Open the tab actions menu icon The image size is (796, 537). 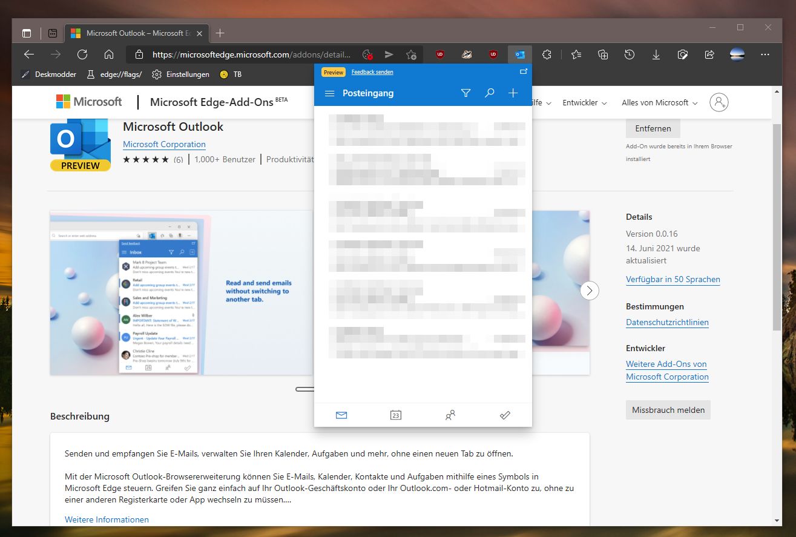[27, 33]
